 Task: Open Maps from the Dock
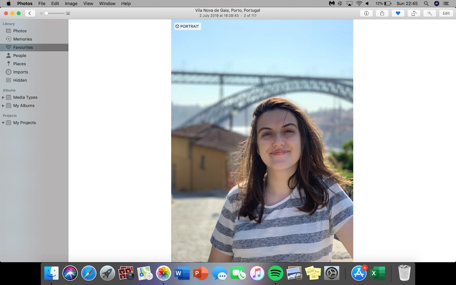145,274
